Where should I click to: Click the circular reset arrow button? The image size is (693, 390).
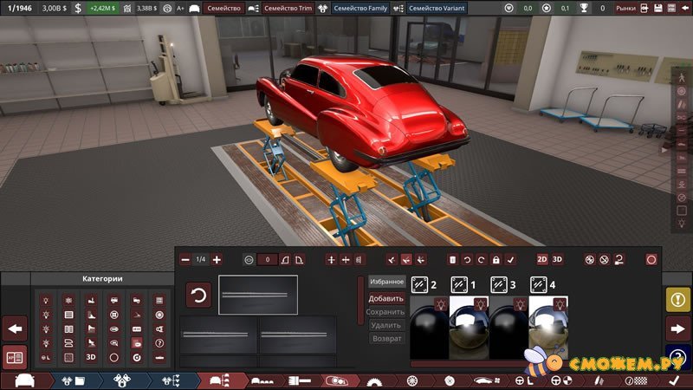coord(198,295)
